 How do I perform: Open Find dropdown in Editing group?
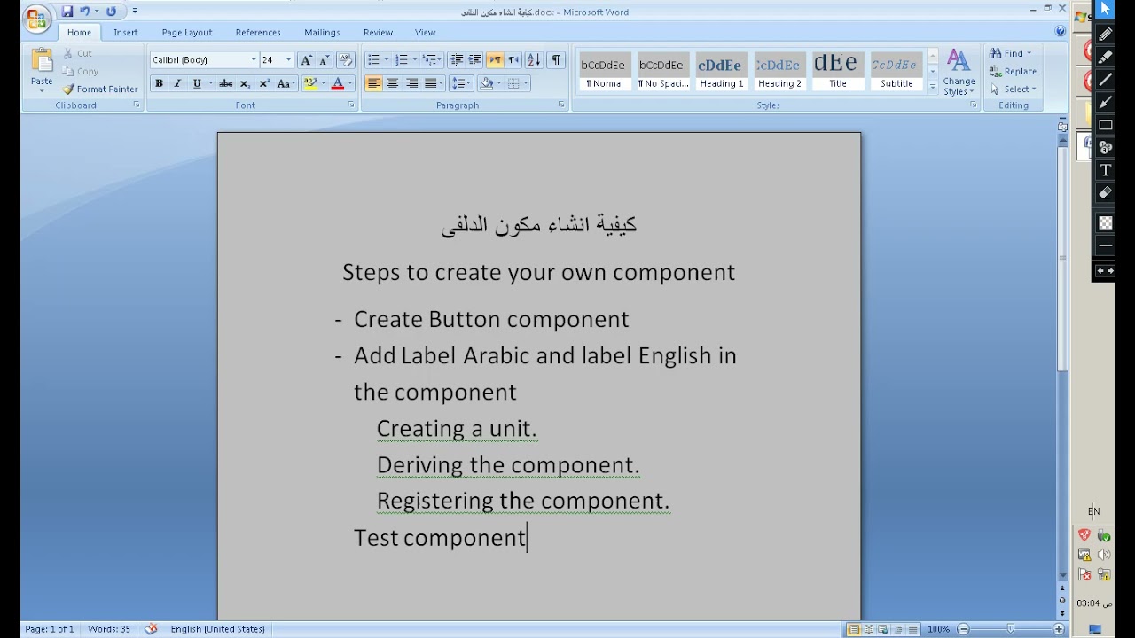pos(1029,53)
